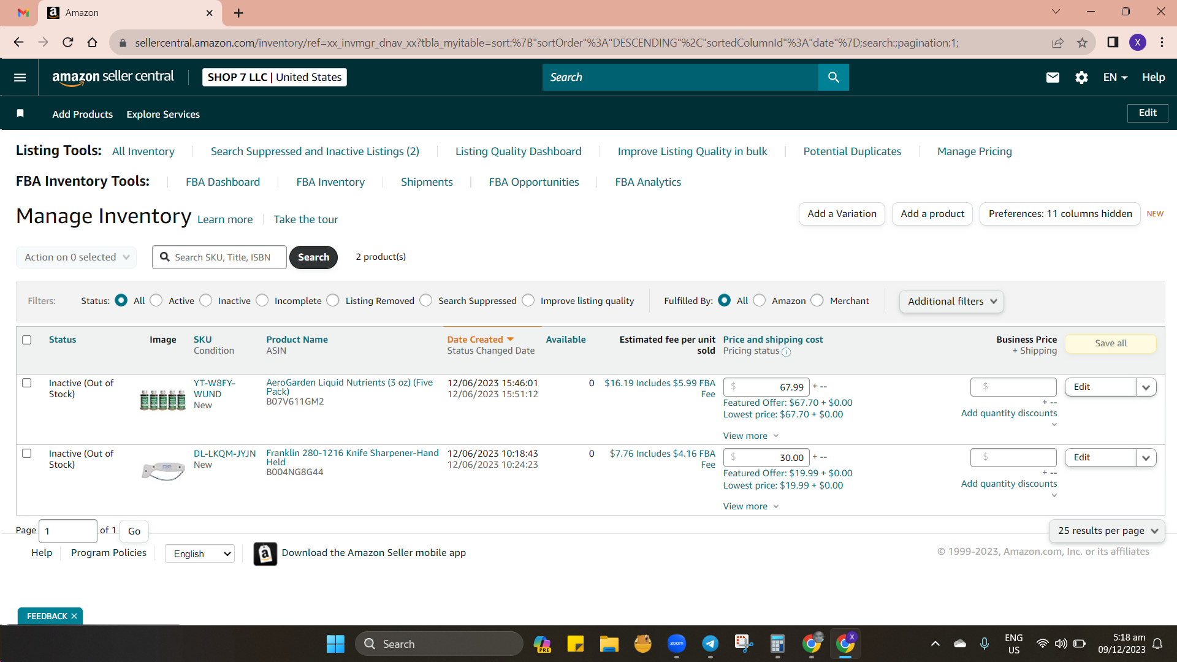Choose the Listing Removed status radio
The width and height of the screenshot is (1177, 662).
(x=333, y=300)
